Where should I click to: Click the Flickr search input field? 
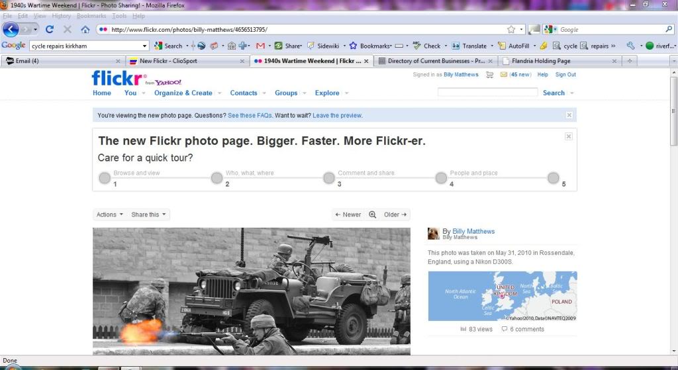pyautogui.click(x=487, y=93)
